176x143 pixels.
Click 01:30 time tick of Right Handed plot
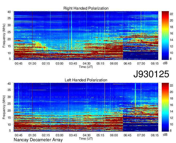(x=32, y=63)
